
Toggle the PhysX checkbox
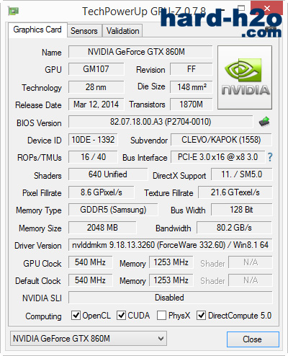pos(161,315)
